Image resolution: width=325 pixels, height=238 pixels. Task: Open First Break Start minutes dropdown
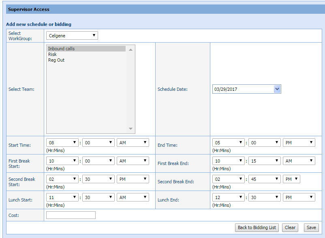coord(98,161)
